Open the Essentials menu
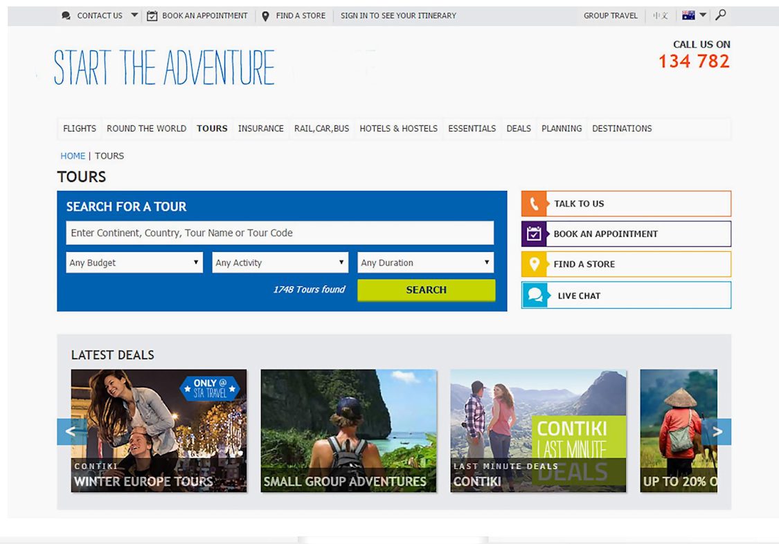Image resolution: width=779 pixels, height=544 pixels. coord(472,129)
